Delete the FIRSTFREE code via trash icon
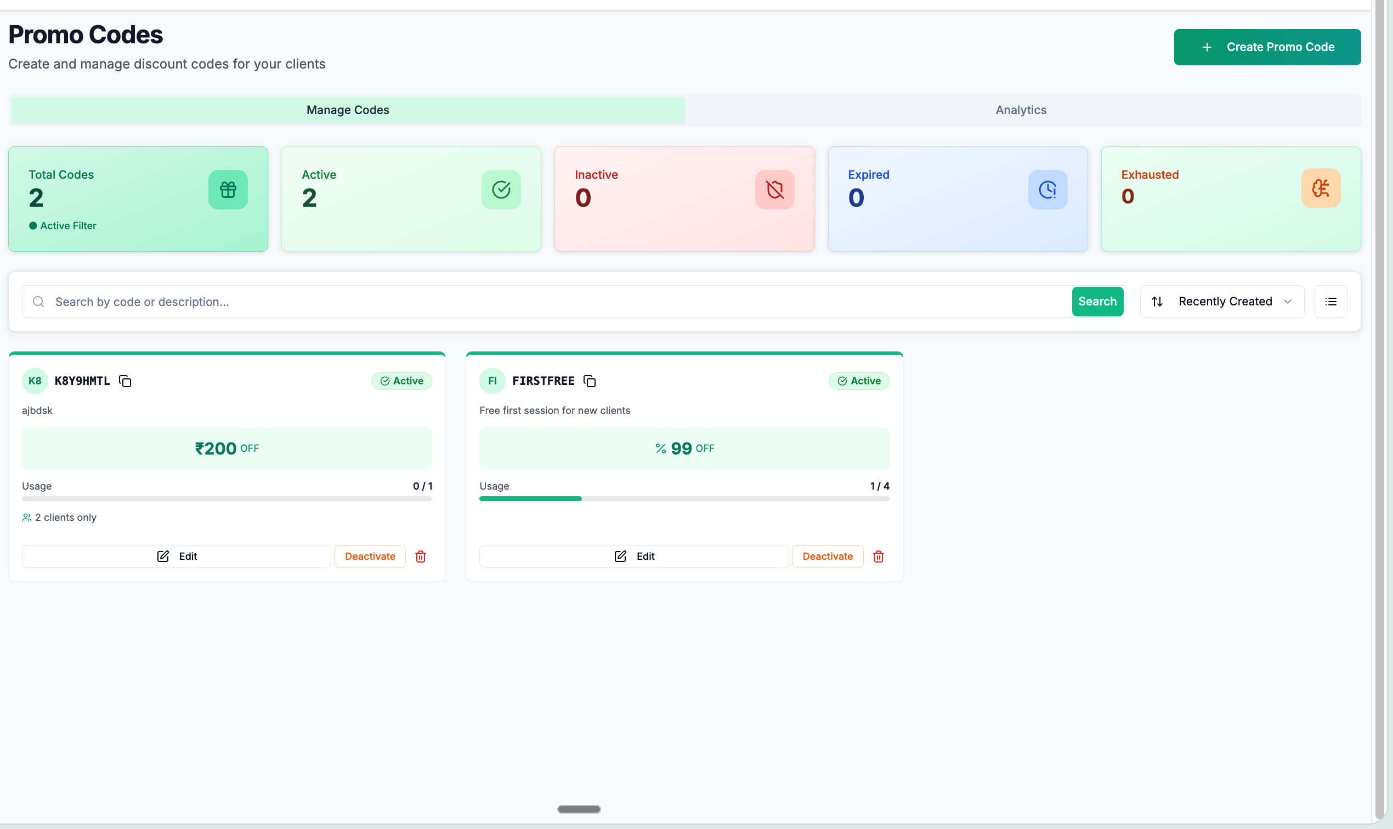 pos(879,557)
